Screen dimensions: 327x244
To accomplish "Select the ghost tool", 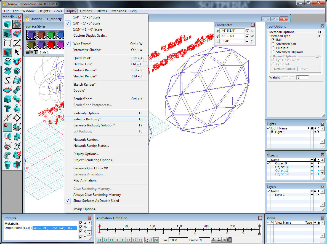I will [17, 146].
